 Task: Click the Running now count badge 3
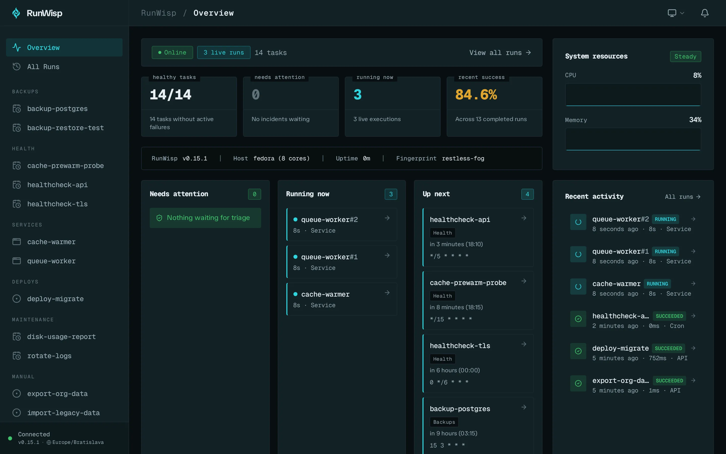(391, 194)
